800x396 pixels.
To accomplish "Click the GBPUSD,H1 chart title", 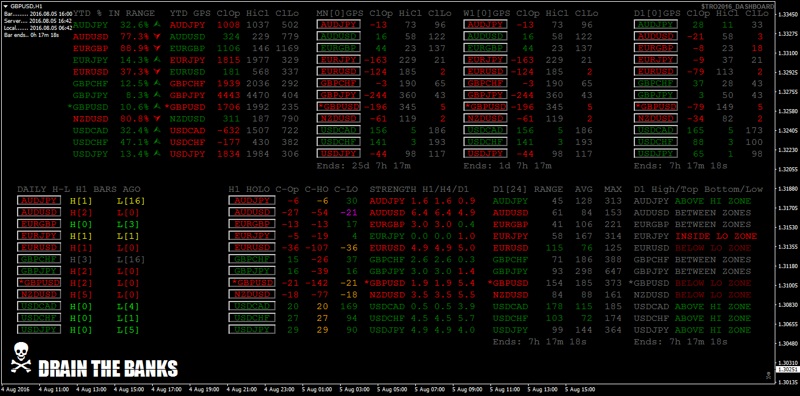I will (27, 5).
